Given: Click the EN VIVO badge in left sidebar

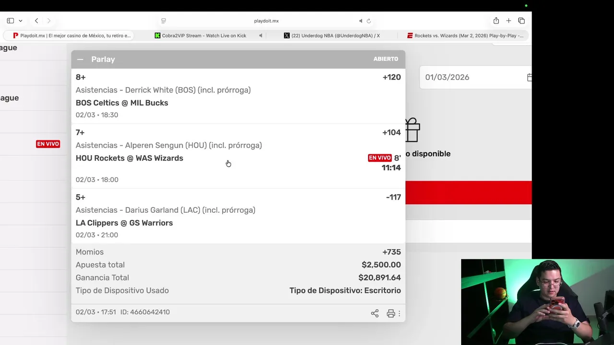Looking at the screenshot, I should point(48,144).
